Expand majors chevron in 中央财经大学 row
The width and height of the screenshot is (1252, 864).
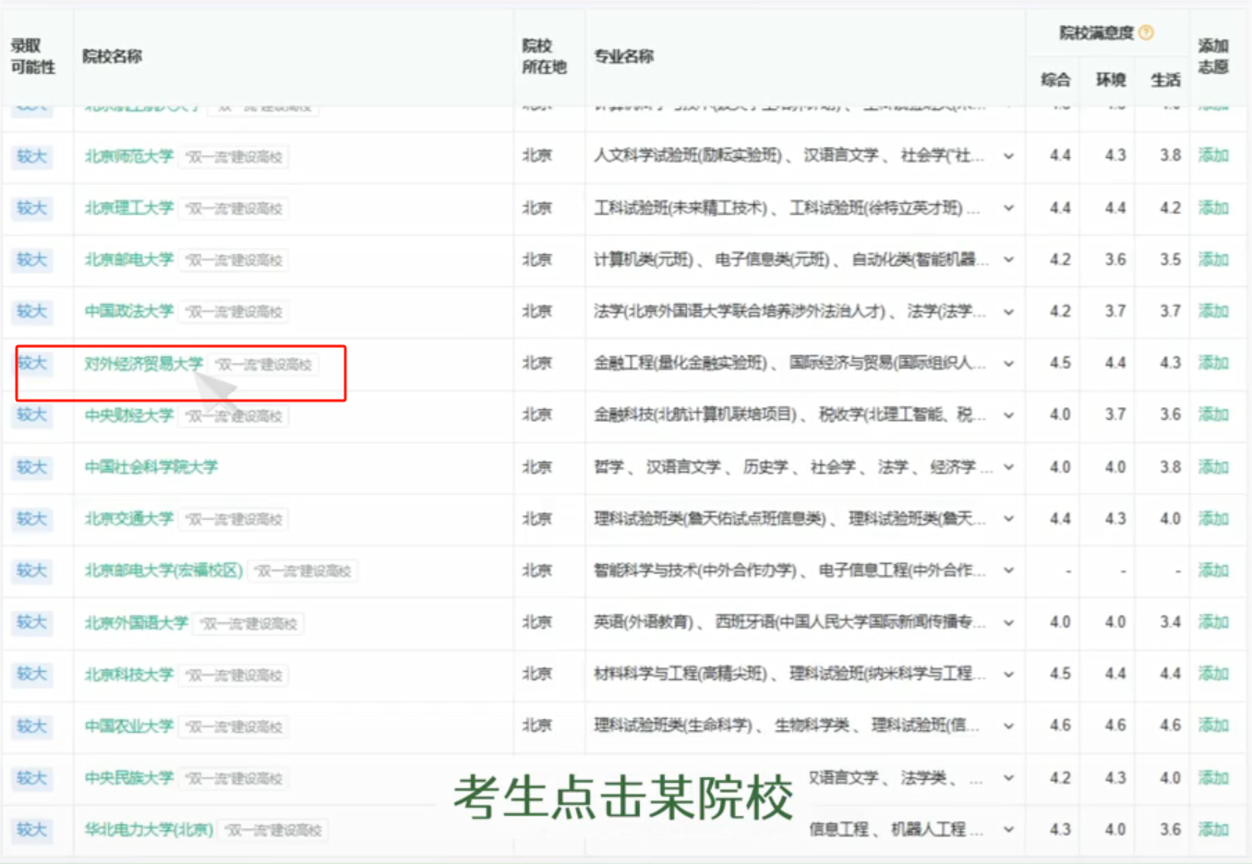[1008, 415]
